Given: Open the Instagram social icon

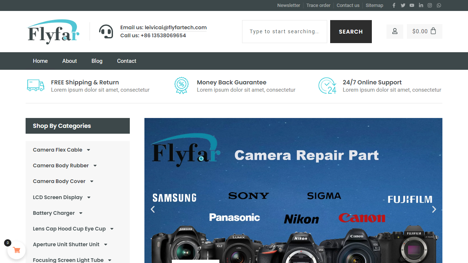Looking at the screenshot, I should pyautogui.click(x=430, y=5).
